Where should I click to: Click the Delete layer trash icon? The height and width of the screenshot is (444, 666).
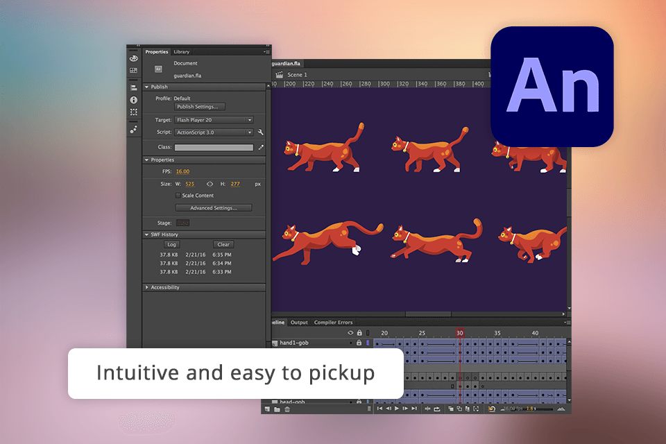[287, 409]
